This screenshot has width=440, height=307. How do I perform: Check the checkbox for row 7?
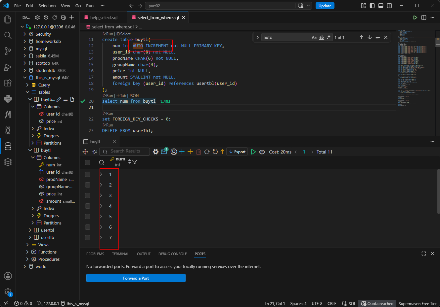tap(88, 238)
